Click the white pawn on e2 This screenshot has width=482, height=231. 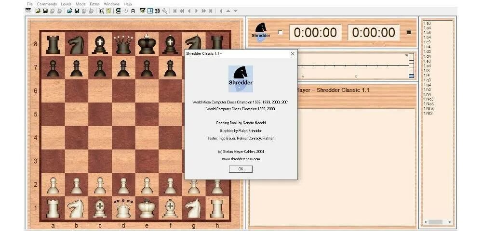click(147, 185)
